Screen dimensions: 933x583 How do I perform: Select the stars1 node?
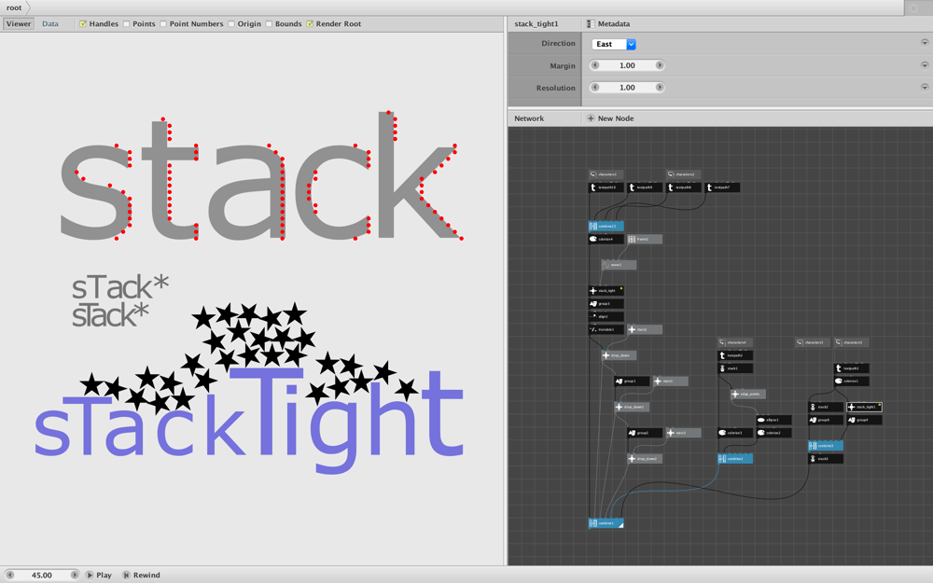pyautogui.click(x=671, y=381)
